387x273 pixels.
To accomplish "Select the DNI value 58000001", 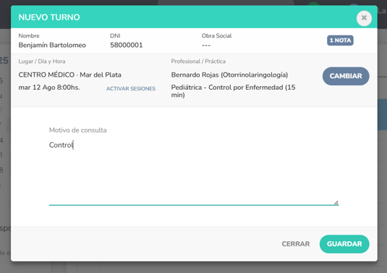I will (127, 45).
